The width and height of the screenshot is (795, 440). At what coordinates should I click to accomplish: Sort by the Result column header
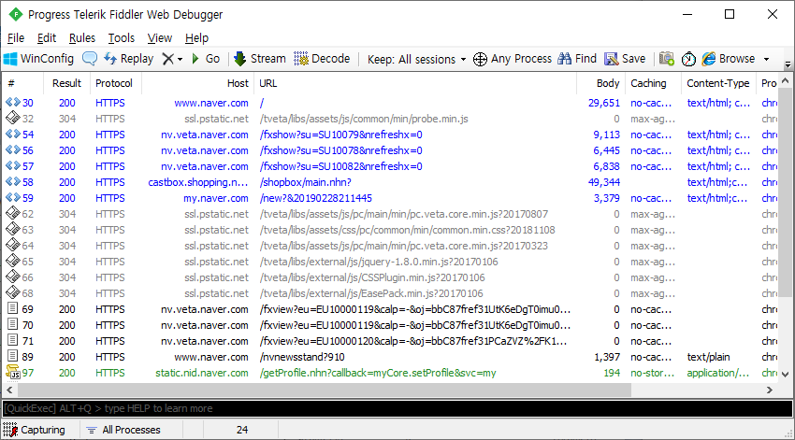tap(67, 83)
